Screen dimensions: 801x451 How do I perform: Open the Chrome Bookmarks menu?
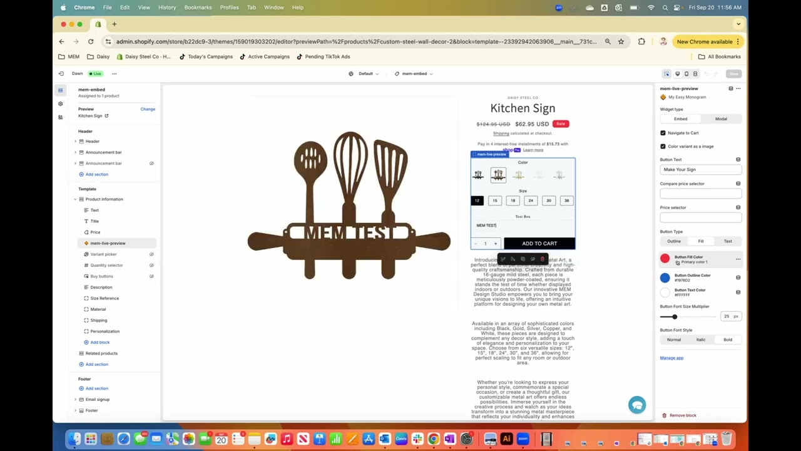(x=198, y=8)
